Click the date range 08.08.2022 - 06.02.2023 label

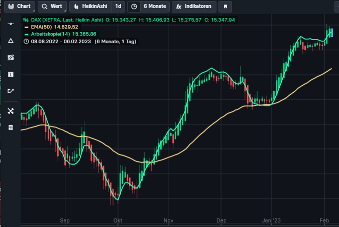pos(61,42)
